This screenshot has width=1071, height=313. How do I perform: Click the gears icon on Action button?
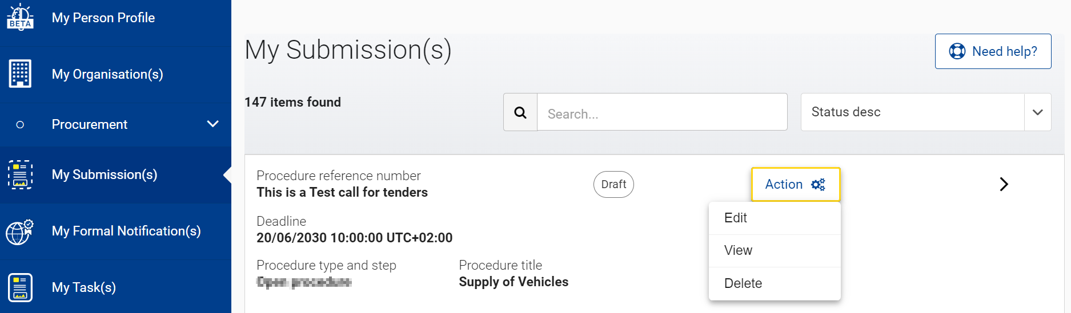pyautogui.click(x=818, y=184)
